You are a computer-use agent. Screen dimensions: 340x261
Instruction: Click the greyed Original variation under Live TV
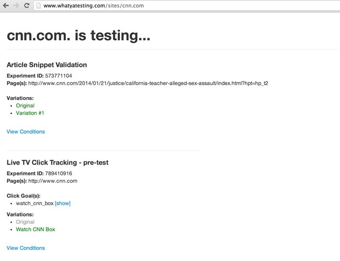pos(25,222)
